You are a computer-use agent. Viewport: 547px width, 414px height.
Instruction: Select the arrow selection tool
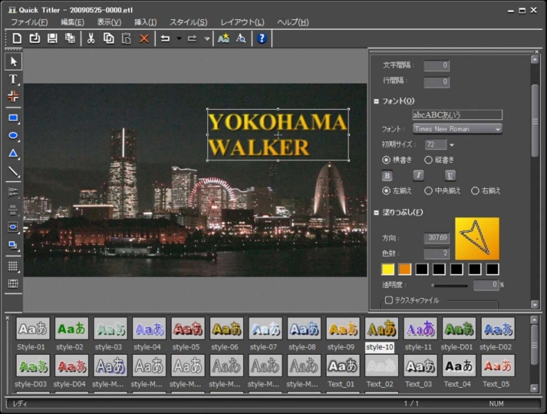(x=13, y=62)
